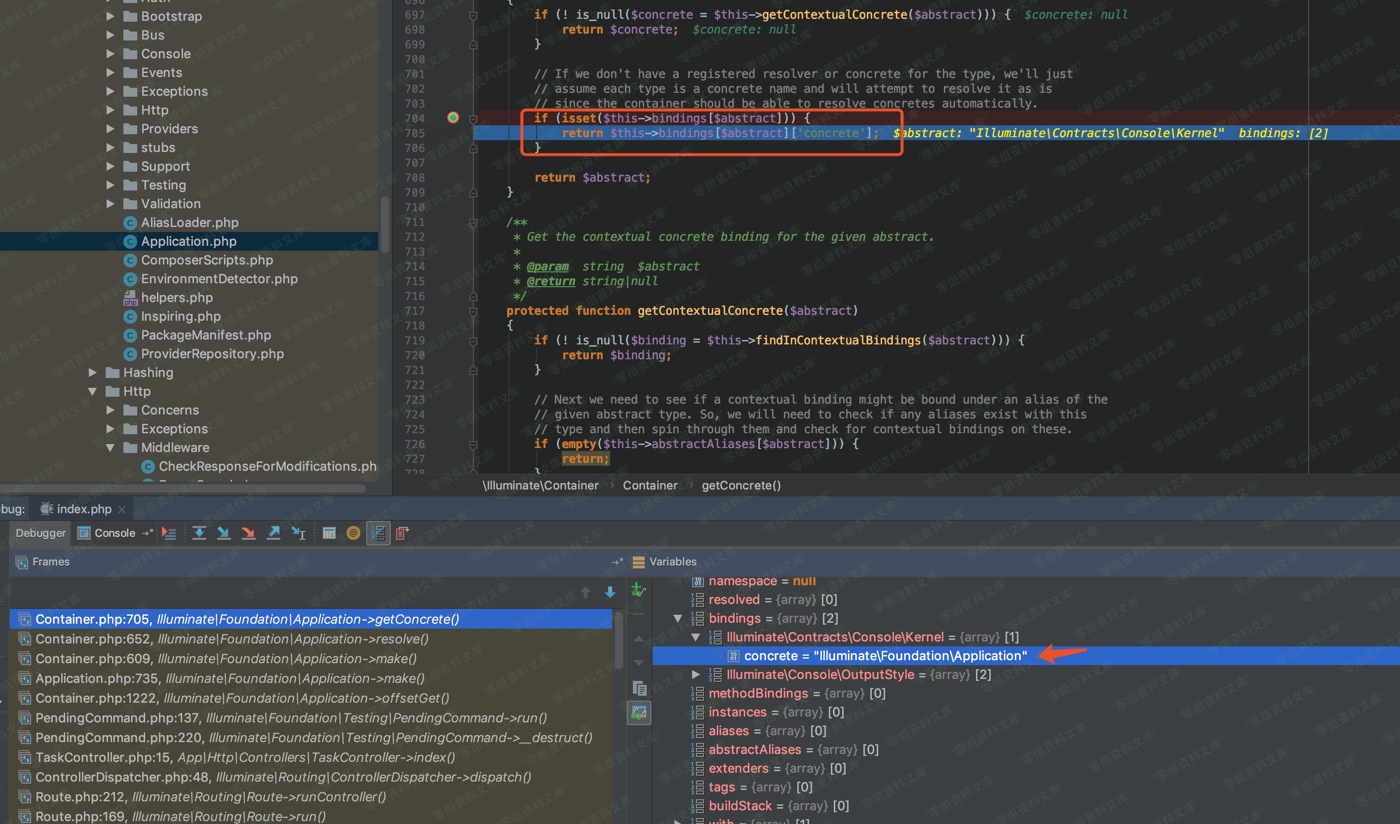1400x824 pixels.
Task: Click the New Watch plus-glasses icon
Action: click(x=639, y=590)
